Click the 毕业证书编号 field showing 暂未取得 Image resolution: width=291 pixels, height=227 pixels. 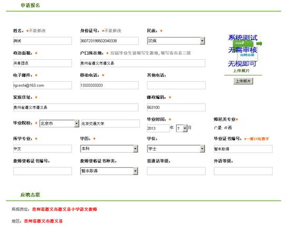coord(243,149)
